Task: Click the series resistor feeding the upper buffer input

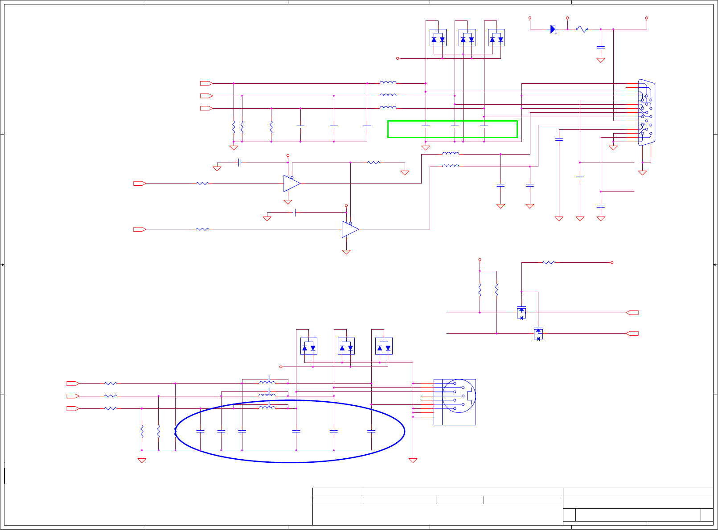Action: pos(202,183)
